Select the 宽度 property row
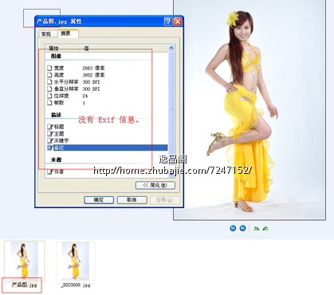Viewport: 334px width, 295px height. [106, 68]
